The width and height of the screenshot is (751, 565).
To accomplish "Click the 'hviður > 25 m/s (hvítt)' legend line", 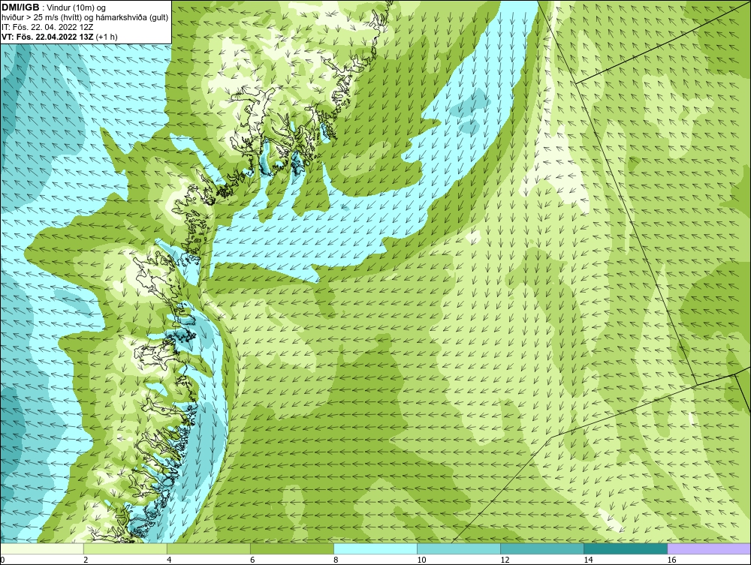I will point(85,17).
